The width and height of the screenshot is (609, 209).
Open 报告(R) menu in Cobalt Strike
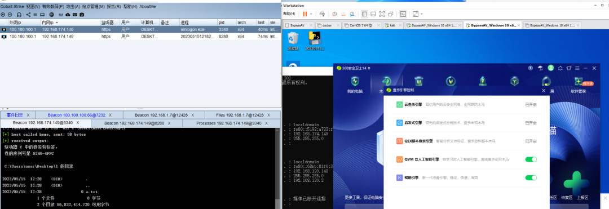tap(113, 6)
